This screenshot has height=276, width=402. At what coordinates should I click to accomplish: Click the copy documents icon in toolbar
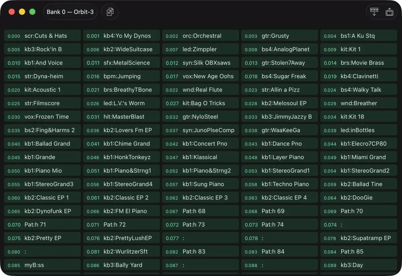(x=110, y=12)
